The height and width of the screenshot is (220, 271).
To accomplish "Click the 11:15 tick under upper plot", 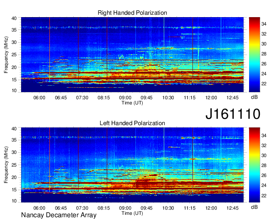I will (190, 98).
